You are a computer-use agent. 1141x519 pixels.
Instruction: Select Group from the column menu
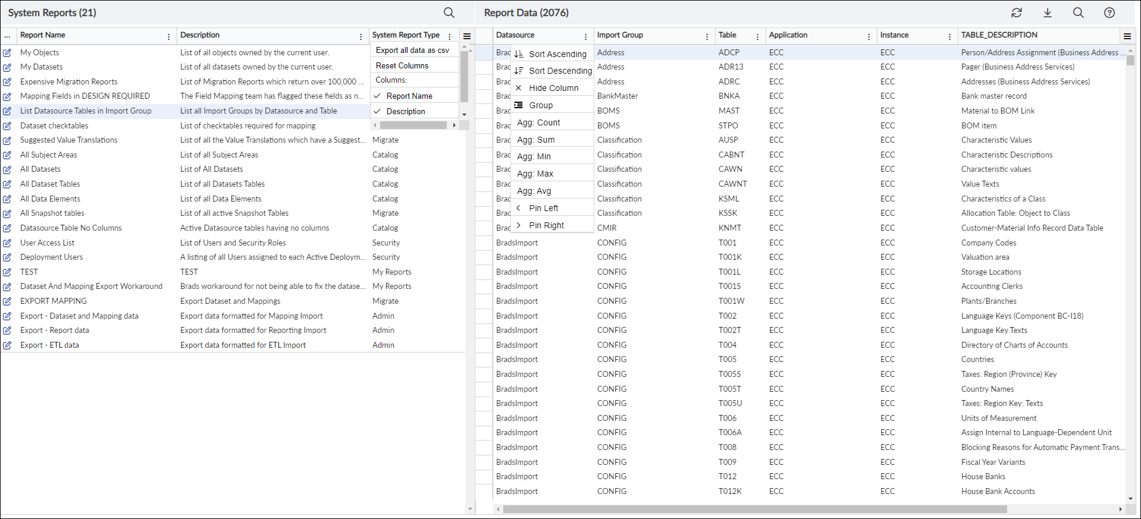pos(552,105)
